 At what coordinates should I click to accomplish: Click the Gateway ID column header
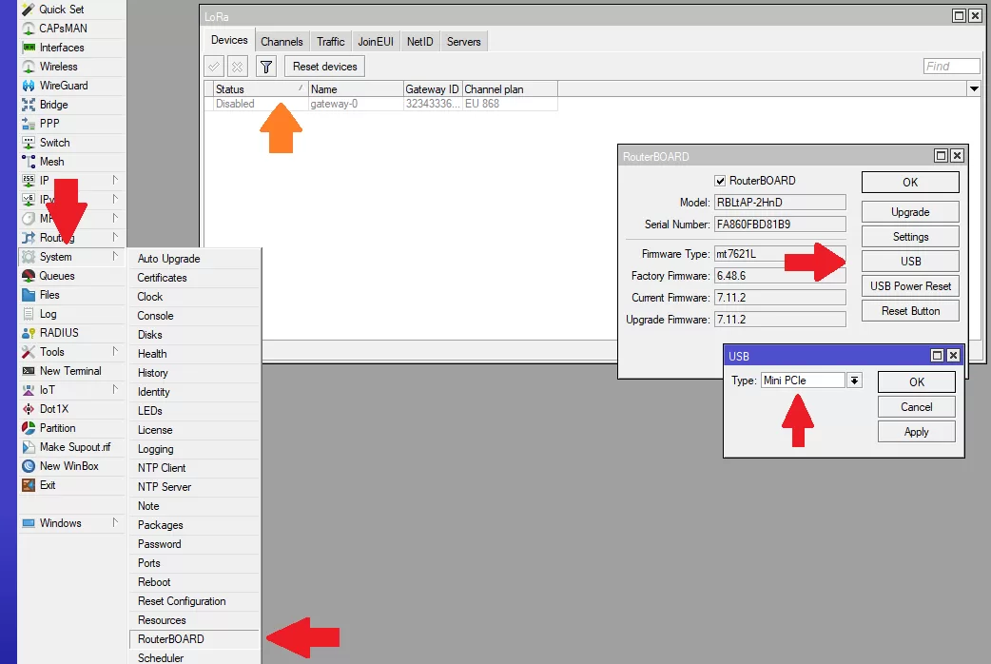[x=433, y=89]
